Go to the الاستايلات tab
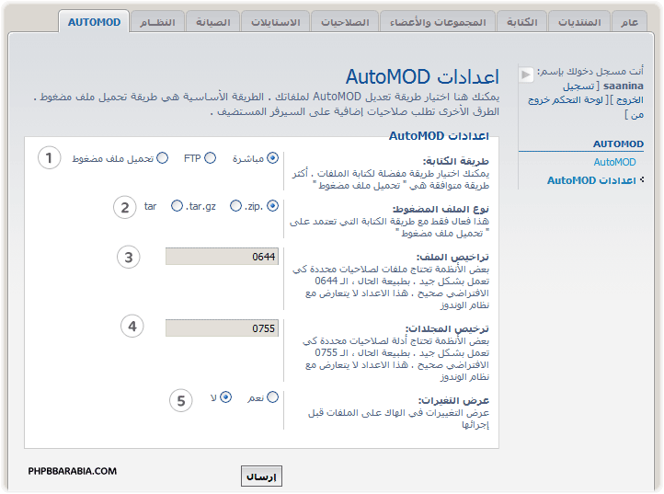Viewport: 664px width, 494px height. coord(275,22)
